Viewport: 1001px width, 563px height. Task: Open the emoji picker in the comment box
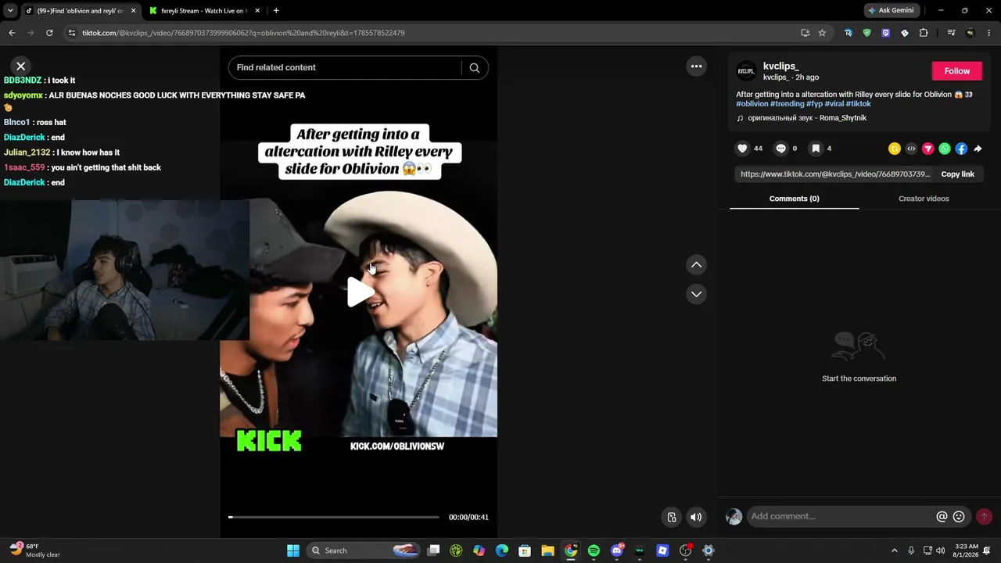point(959,517)
